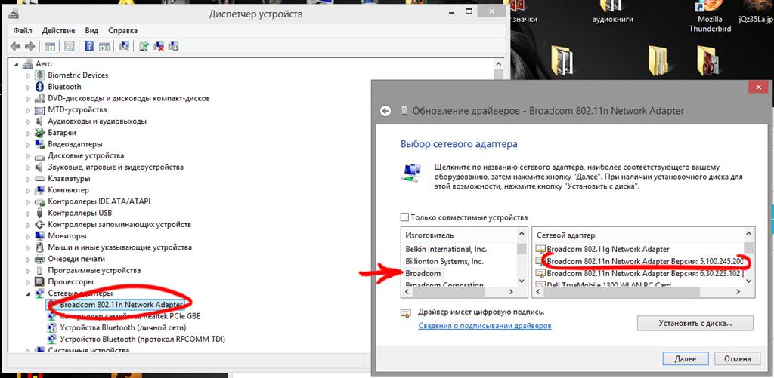Viewport: 774px width, 378px height.
Task: Select the Процессоры category icon
Action: click(x=40, y=282)
